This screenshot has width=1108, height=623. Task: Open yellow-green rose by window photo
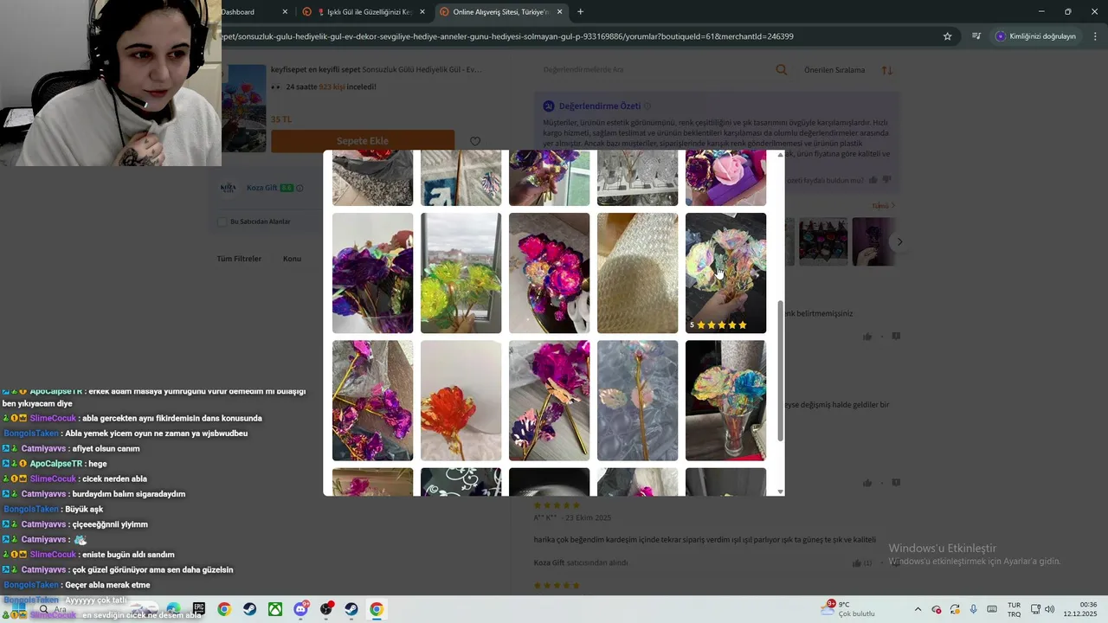461,273
